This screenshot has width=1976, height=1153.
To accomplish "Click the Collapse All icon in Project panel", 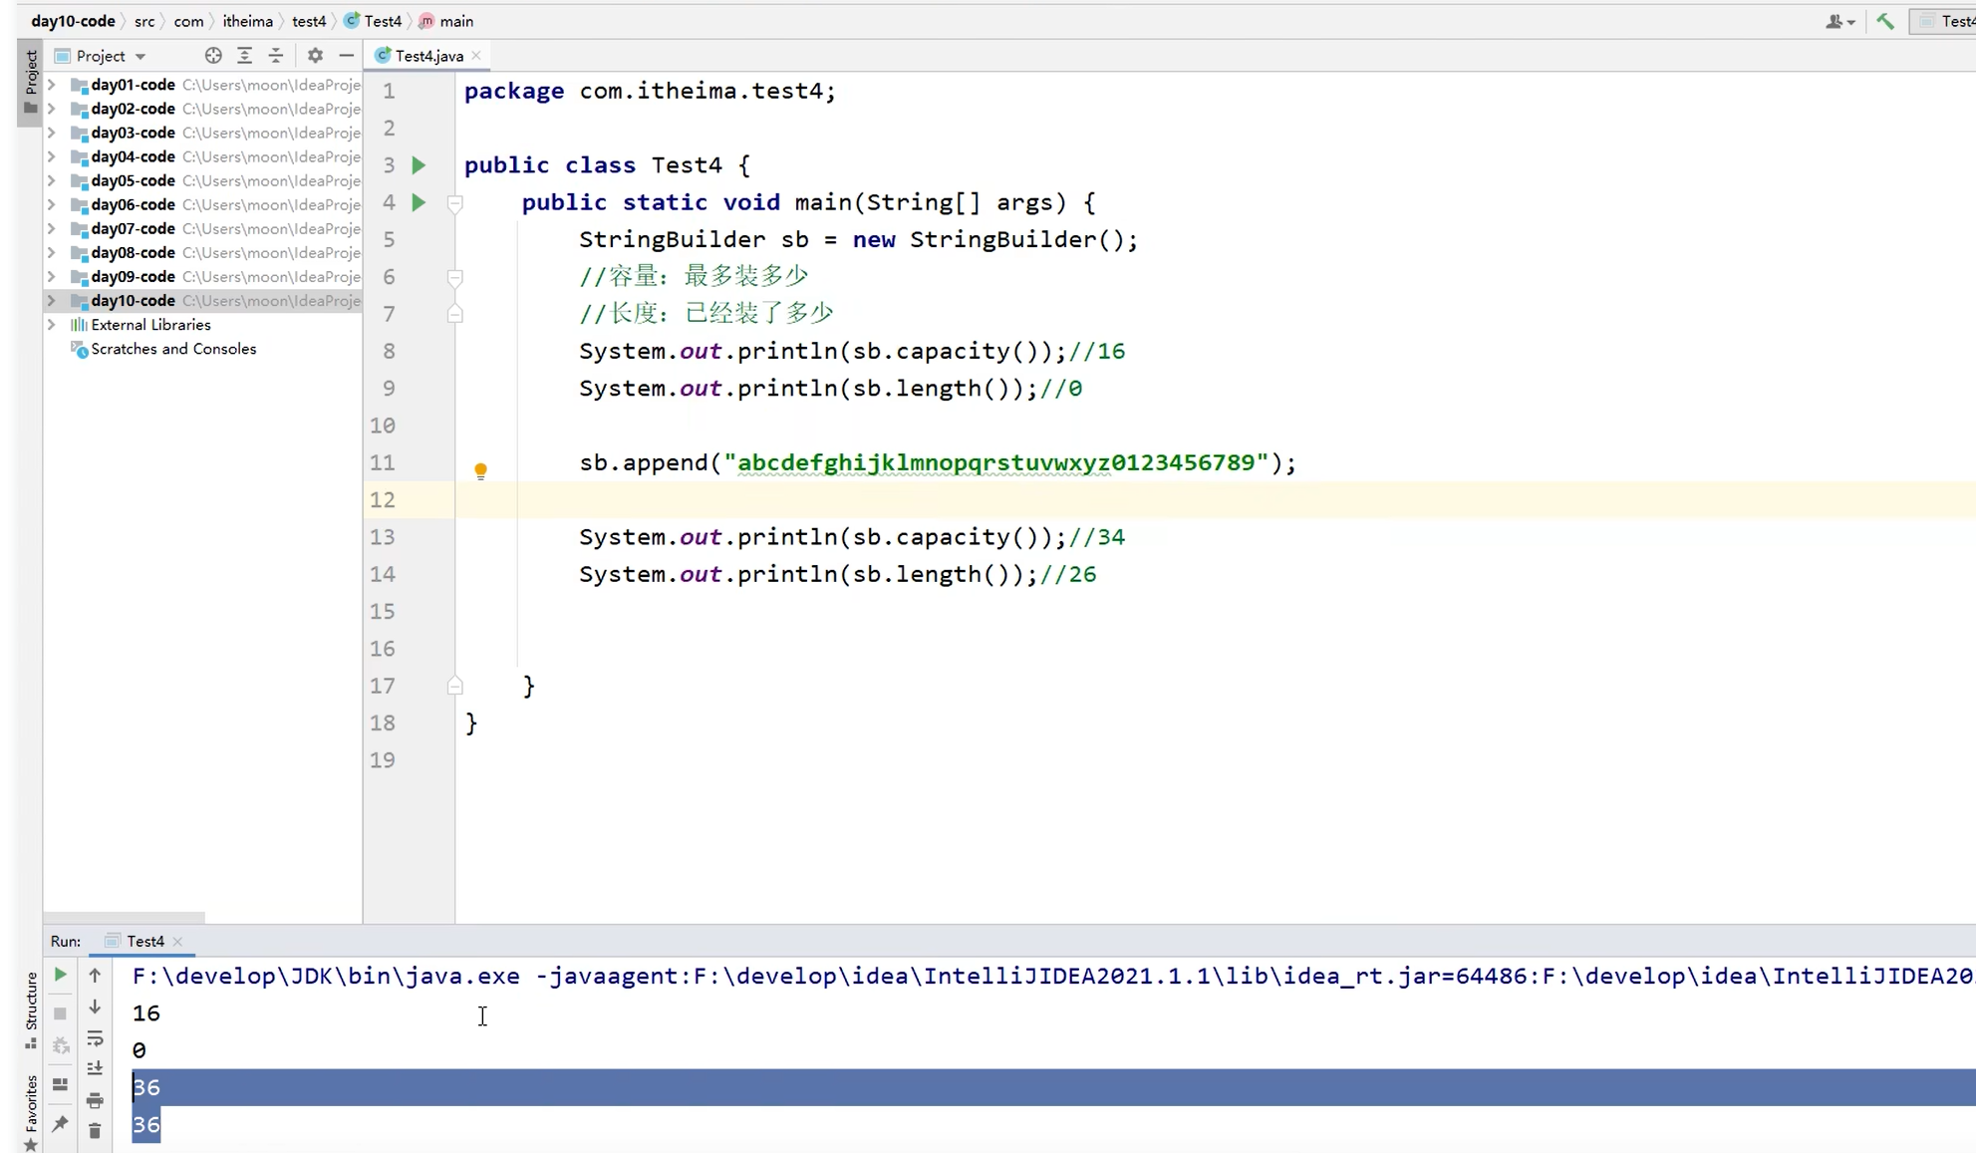I will [x=276, y=56].
